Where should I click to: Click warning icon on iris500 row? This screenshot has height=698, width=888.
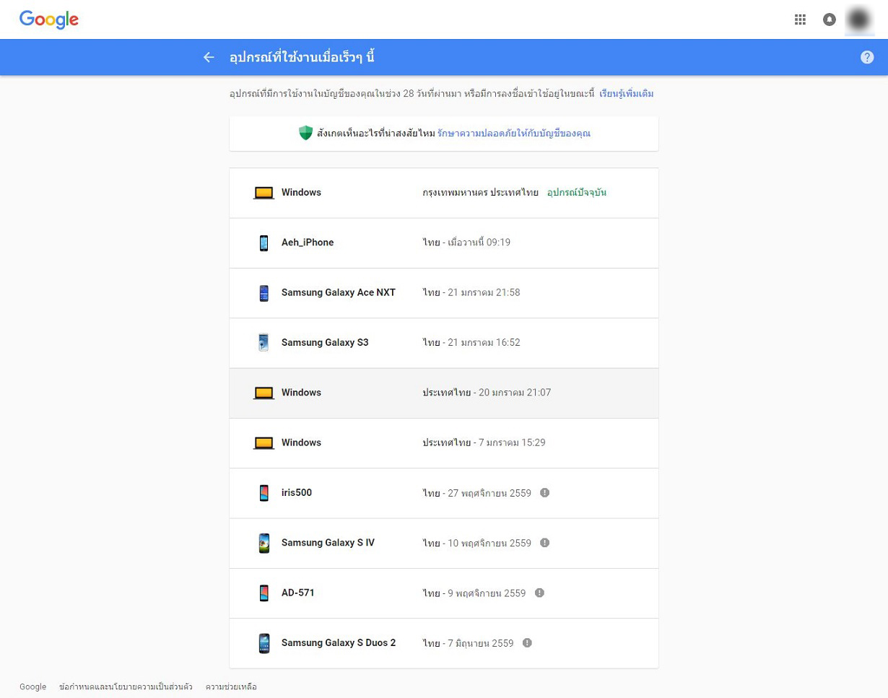tap(544, 492)
